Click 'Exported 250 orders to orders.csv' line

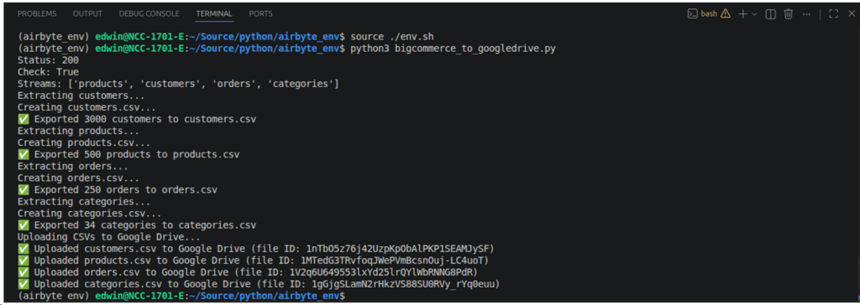coord(118,190)
